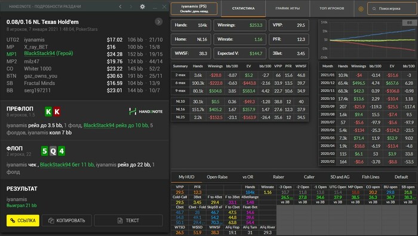418x236 pixels.
Task: Select the 2020/12 month row
Action: tap(367, 83)
